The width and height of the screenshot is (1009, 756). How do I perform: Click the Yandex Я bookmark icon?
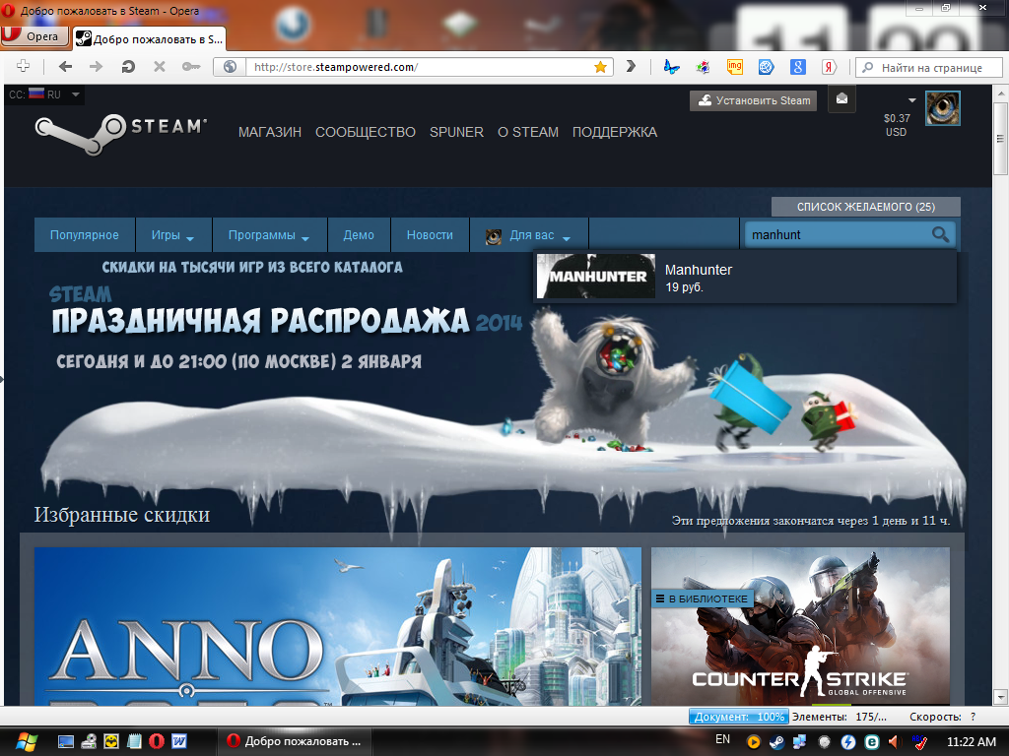click(830, 66)
